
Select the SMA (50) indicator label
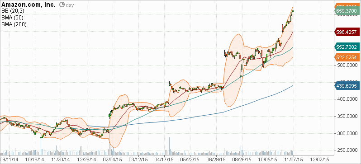[12, 18]
